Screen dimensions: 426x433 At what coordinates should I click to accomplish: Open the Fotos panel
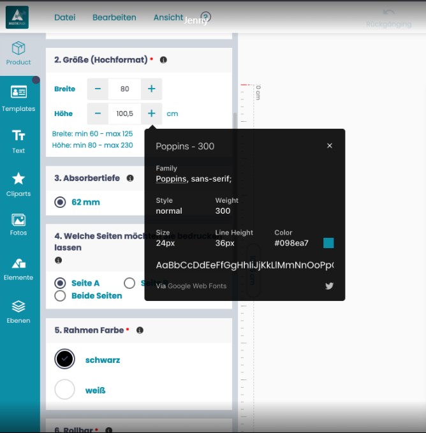[x=18, y=224]
